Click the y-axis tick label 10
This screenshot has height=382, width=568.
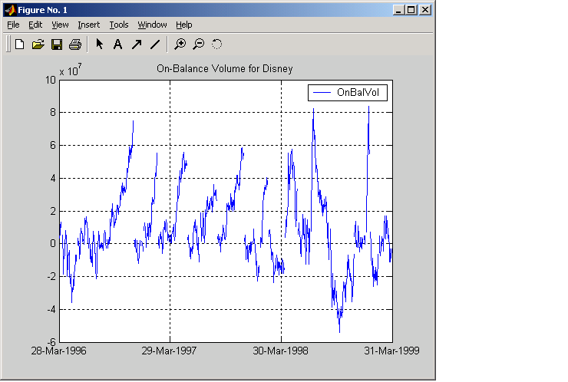coord(51,80)
